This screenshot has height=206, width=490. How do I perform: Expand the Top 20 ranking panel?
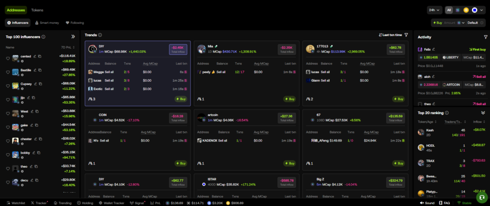click(x=483, y=113)
